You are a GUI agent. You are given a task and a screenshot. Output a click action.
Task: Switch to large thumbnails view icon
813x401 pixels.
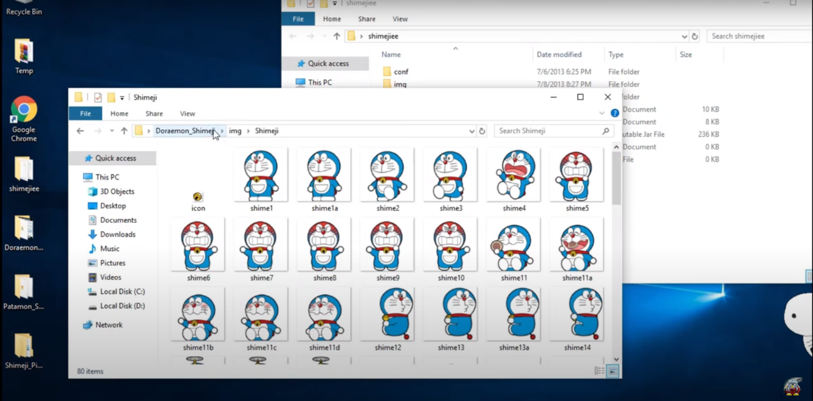pyautogui.click(x=613, y=371)
